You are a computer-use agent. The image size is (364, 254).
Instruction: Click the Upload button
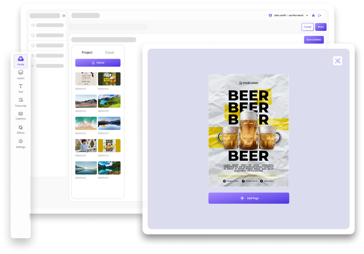click(98, 63)
